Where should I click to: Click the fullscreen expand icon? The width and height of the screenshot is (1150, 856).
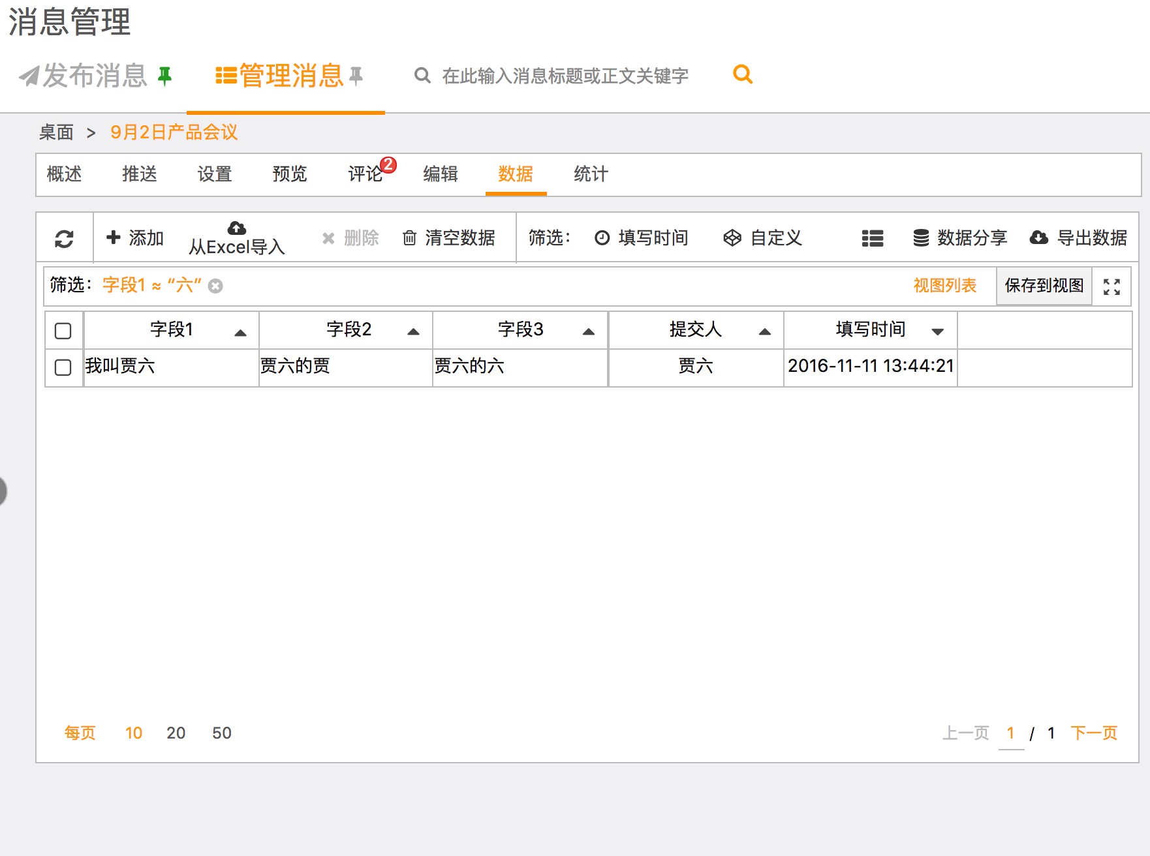(x=1111, y=286)
